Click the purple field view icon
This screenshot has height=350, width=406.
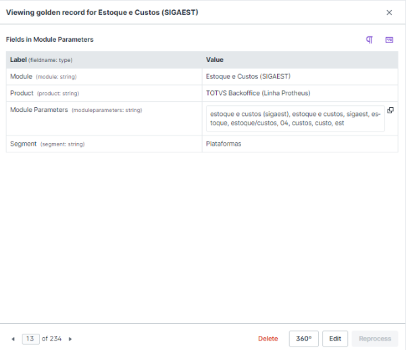point(389,40)
